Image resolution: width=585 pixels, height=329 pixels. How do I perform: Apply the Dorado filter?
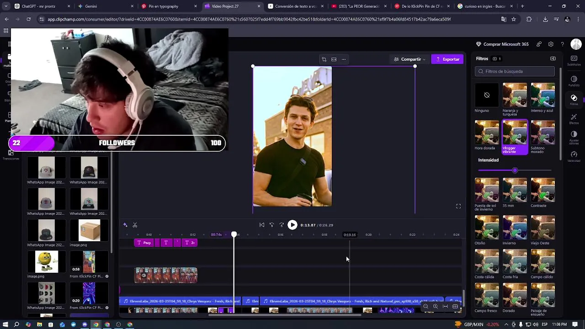click(x=515, y=298)
